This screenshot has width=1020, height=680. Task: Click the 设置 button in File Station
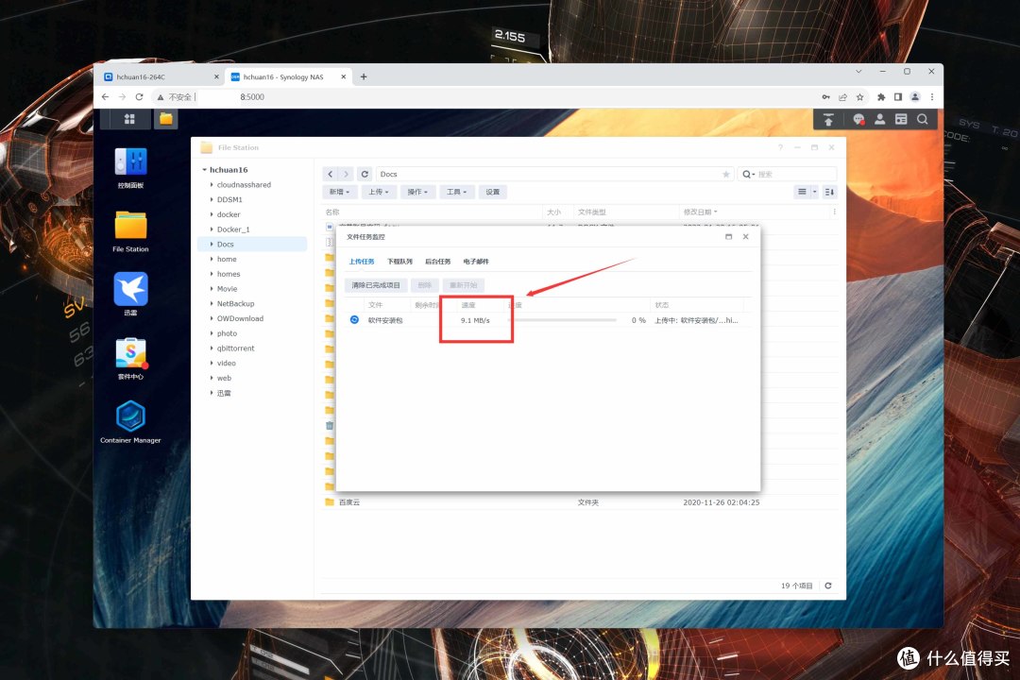492,192
